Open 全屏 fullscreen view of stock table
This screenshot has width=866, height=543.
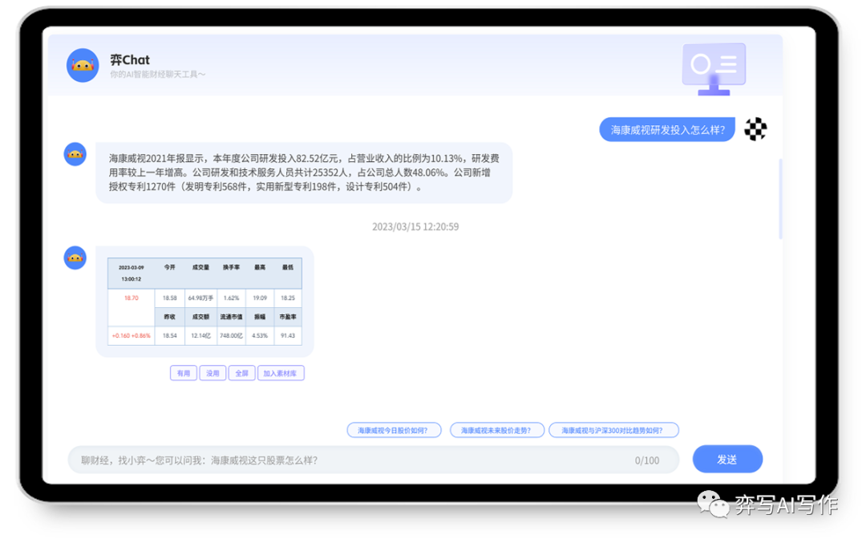(241, 373)
